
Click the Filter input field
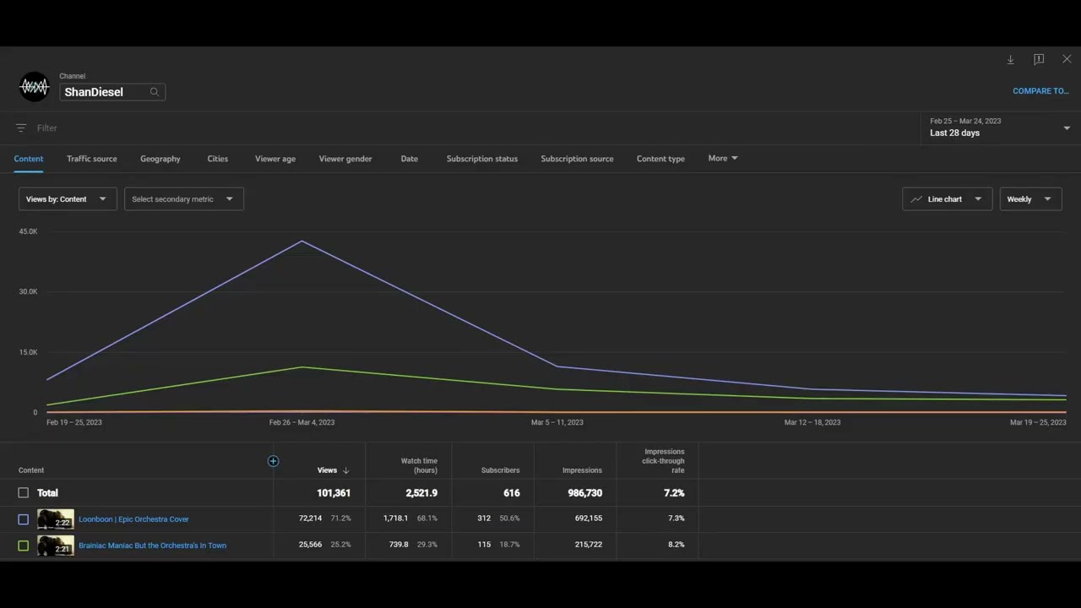pyautogui.click(x=47, y=128)
